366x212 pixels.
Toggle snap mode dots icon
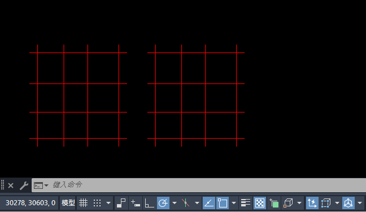pyautogui.click(x=97, y=203)
